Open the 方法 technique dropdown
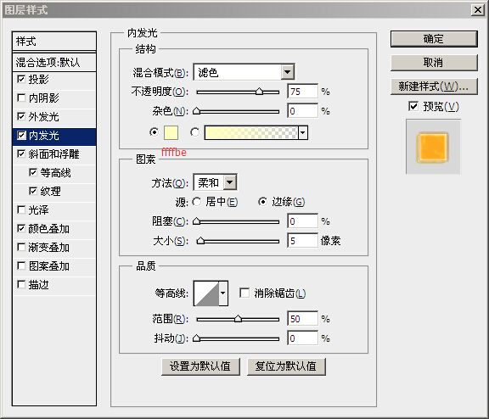The width and height of the screenshot is (489, 419). [215, 182]
